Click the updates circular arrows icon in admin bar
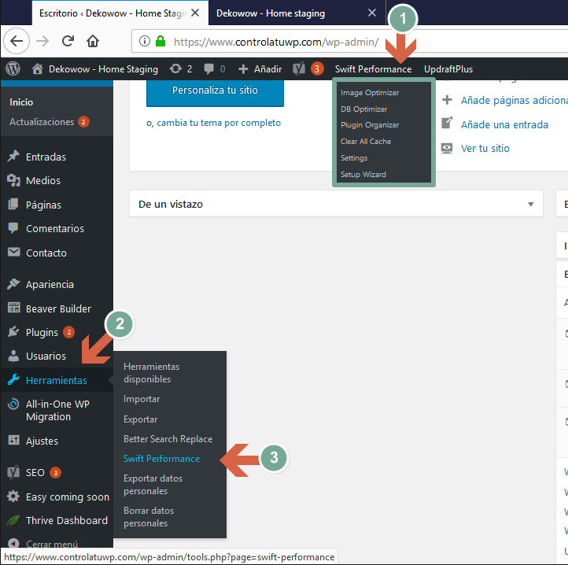The width and height of the screenshot is (568, 565). (x=175, y=68)
